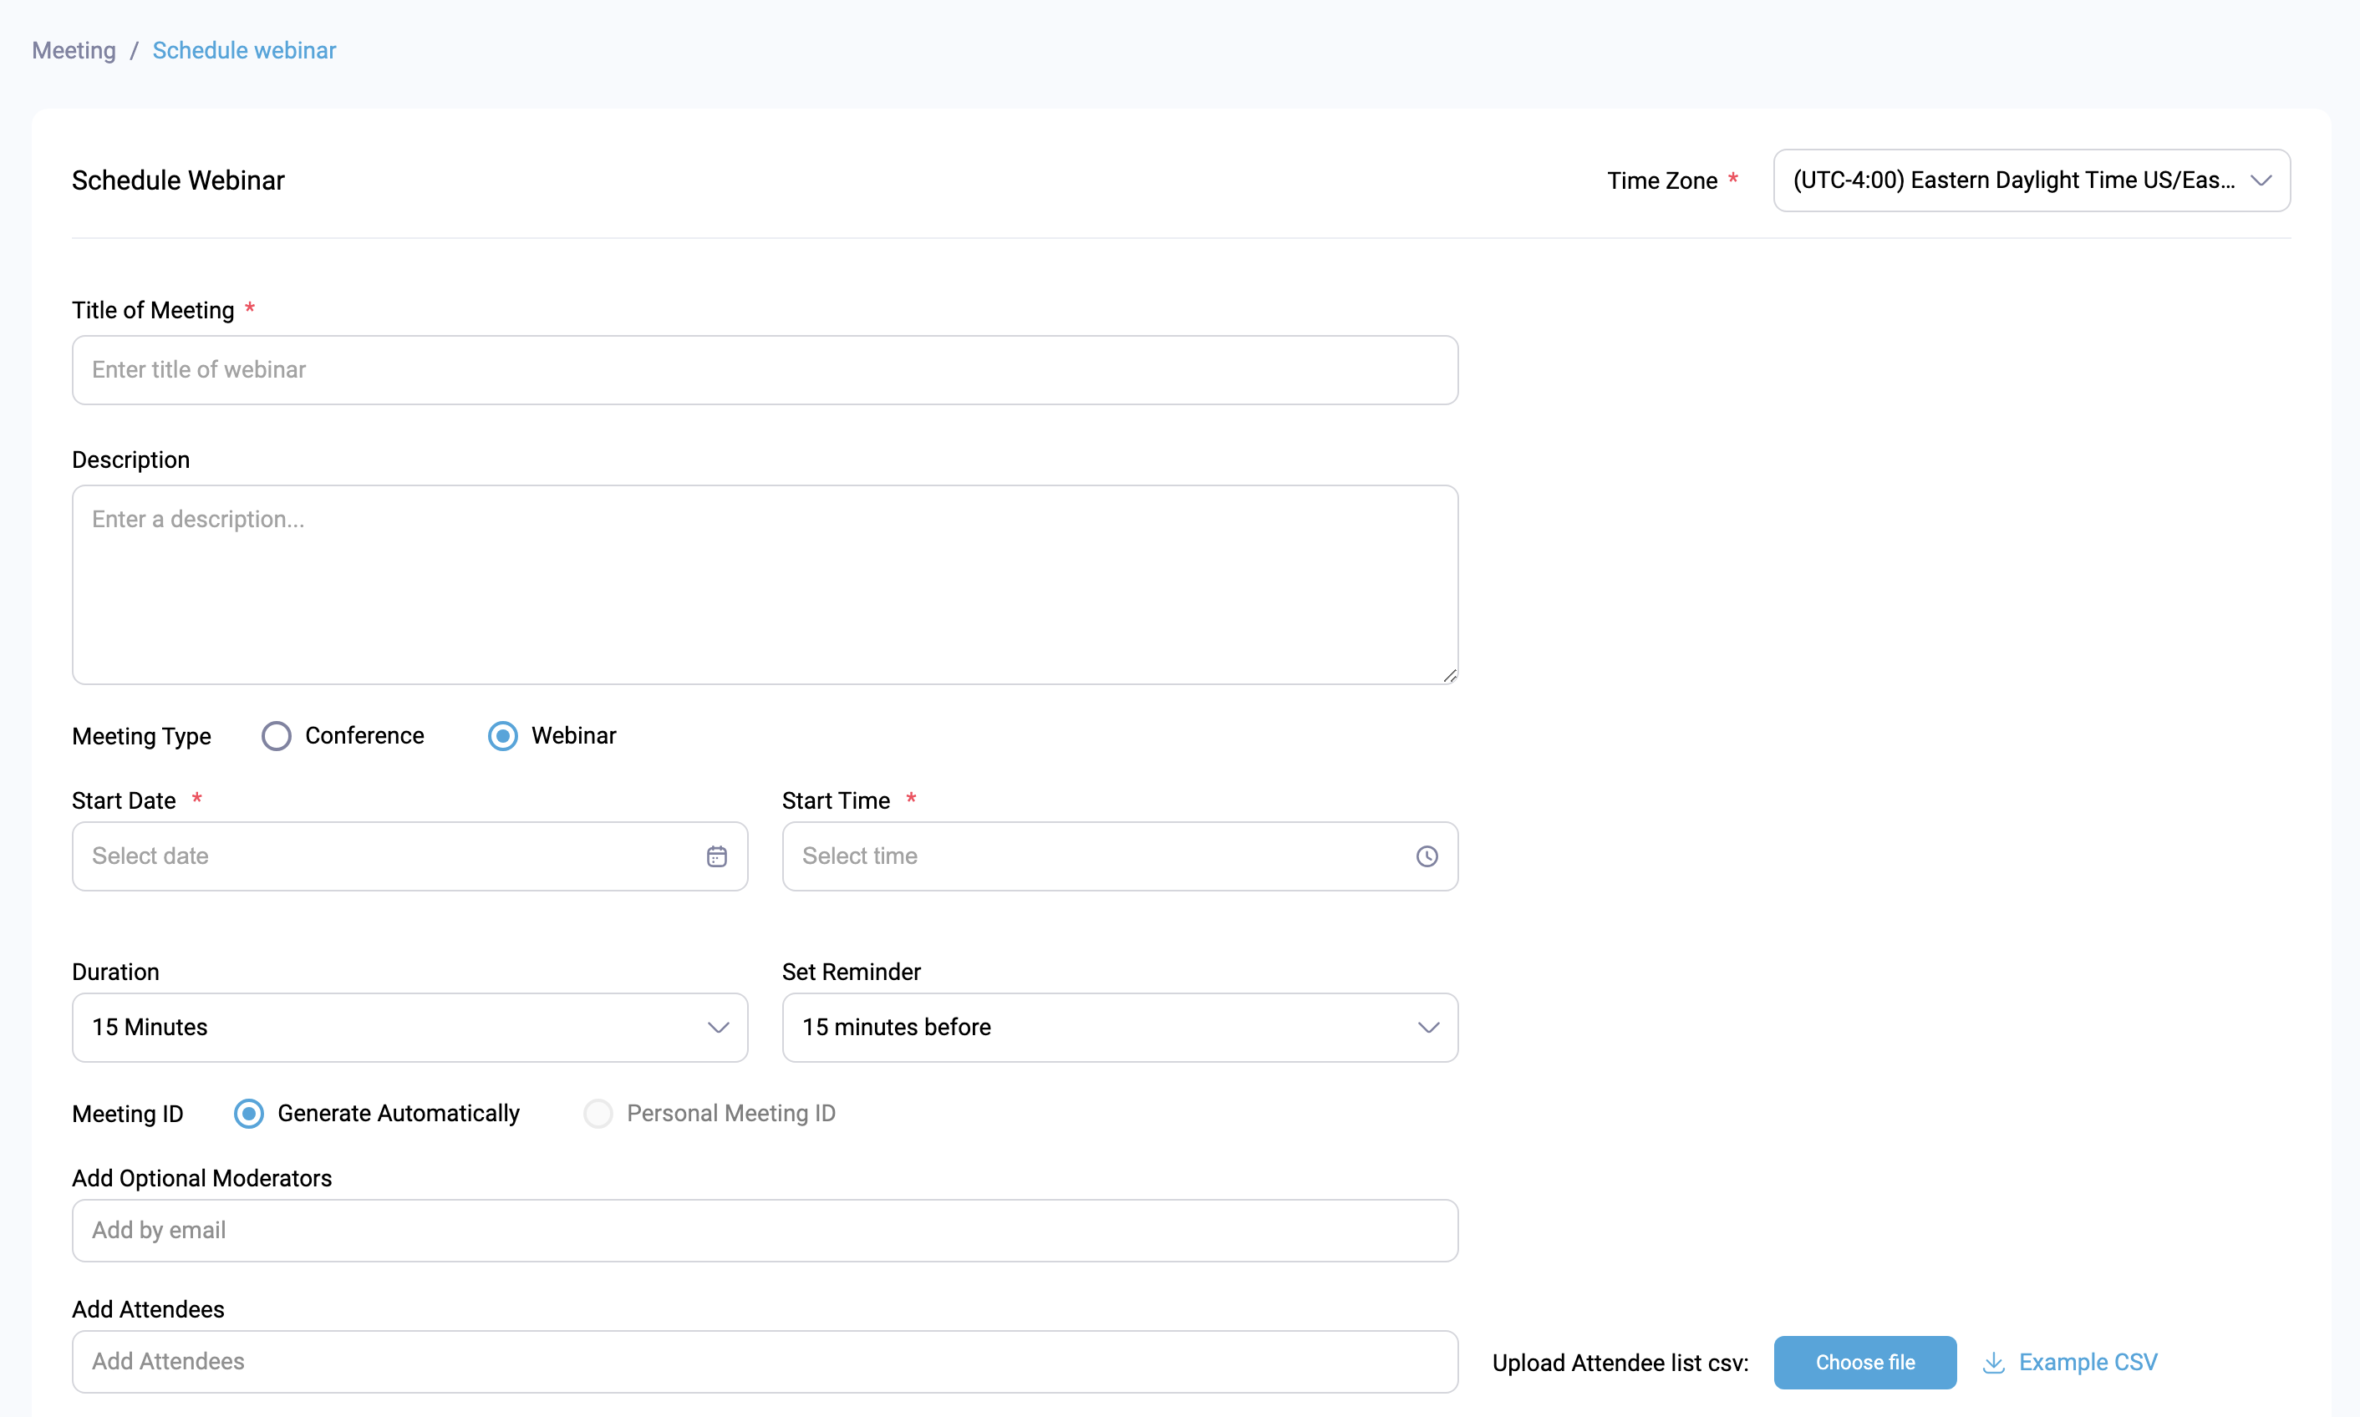Expand the Duration 15 Minutes dropdown
Viewport: 2360px width, 1417px height.
409,1028
